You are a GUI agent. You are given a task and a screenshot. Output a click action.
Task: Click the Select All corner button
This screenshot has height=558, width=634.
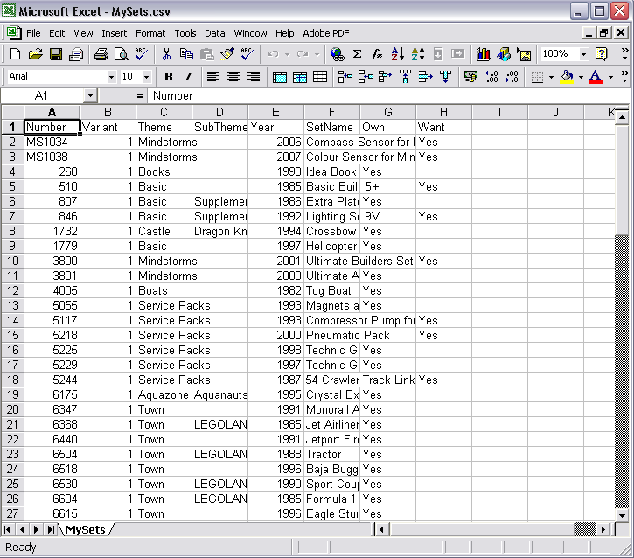12,112
